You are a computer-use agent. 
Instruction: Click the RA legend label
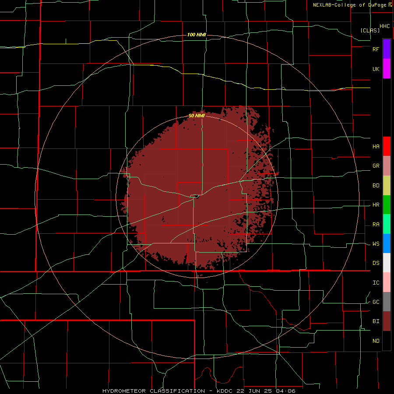[x=376, y=225]
